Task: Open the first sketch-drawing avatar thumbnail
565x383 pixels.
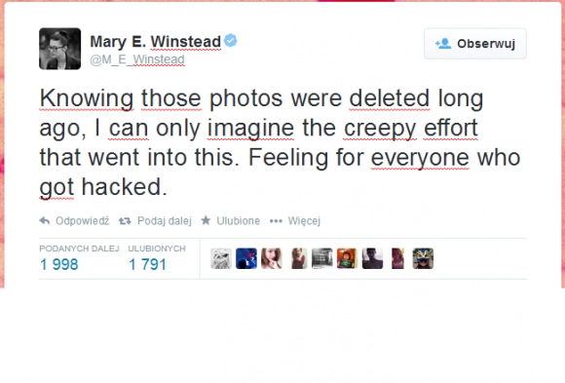Action: coord(221,258)
